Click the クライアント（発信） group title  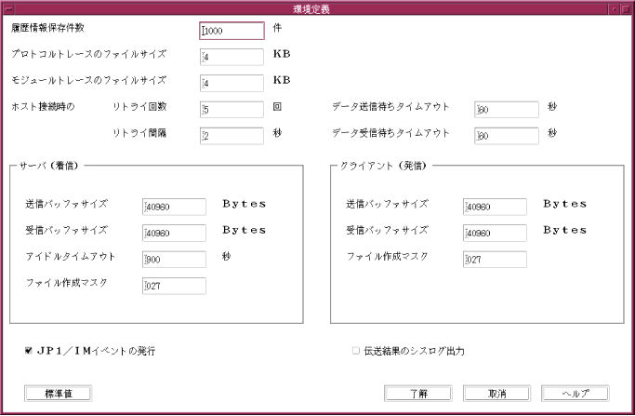pos(384,166)
